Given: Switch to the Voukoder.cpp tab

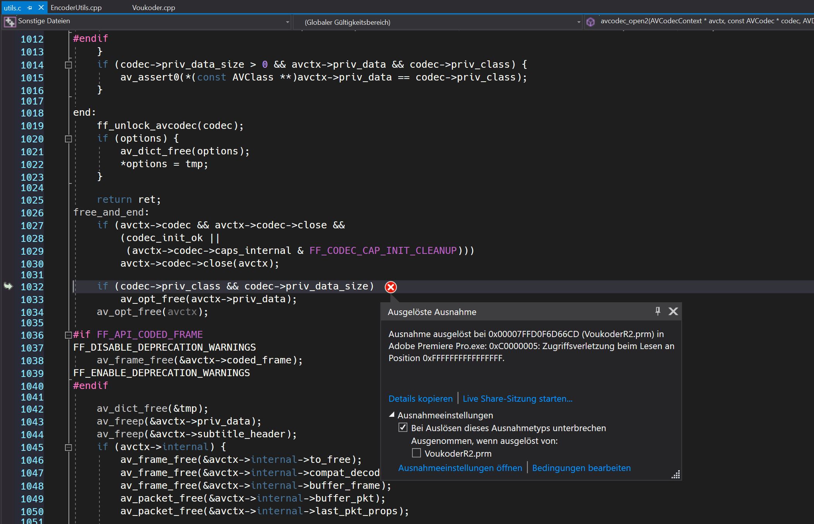Looking at the screenshot, I should coord(154,7).
